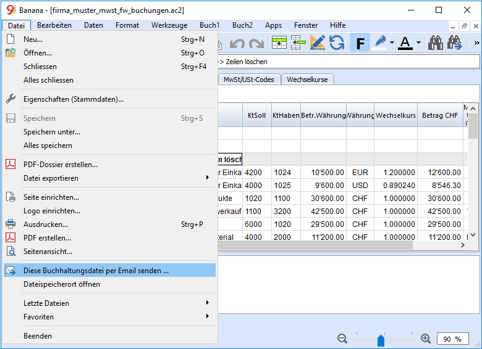Click Beenden to quit Banana
Screen dimensions: 482x349
[x=109, y=336]
